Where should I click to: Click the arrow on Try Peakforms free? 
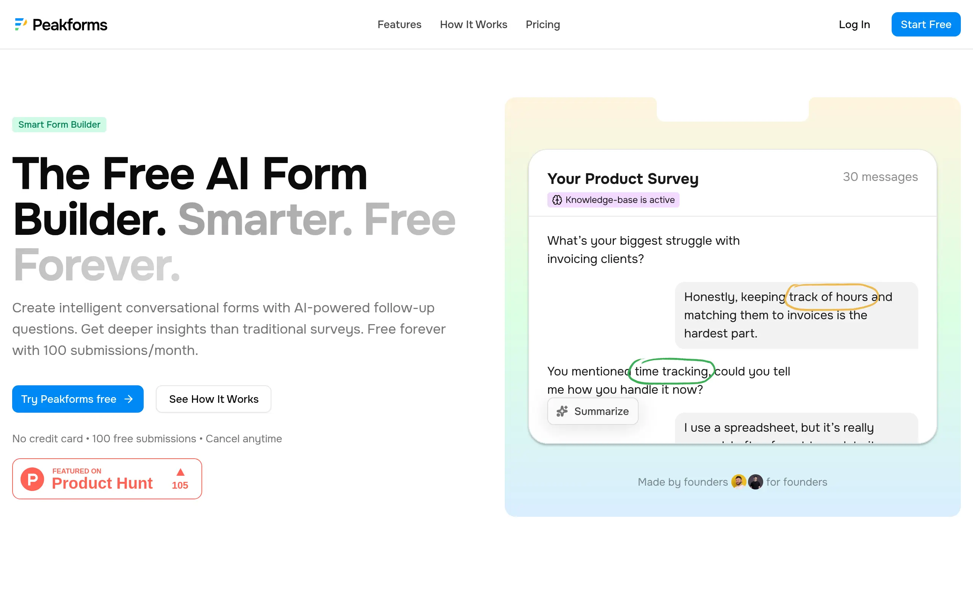tap(129, 399)
